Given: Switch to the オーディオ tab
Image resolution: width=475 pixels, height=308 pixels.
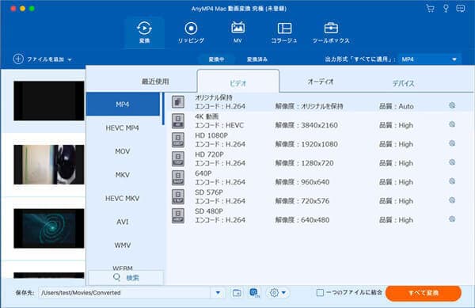Looking at the screenshot, I should (321, 82).
